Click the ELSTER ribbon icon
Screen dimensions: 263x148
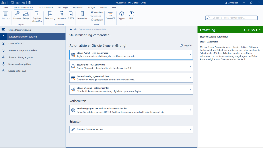pyautogui.click(x=71, y=15)
